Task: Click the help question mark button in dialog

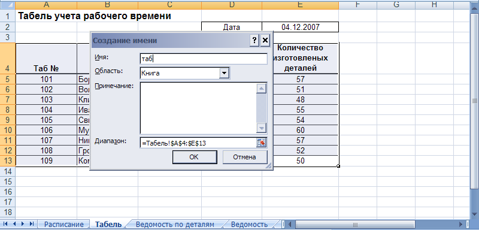Action: (x=254, y=40)
